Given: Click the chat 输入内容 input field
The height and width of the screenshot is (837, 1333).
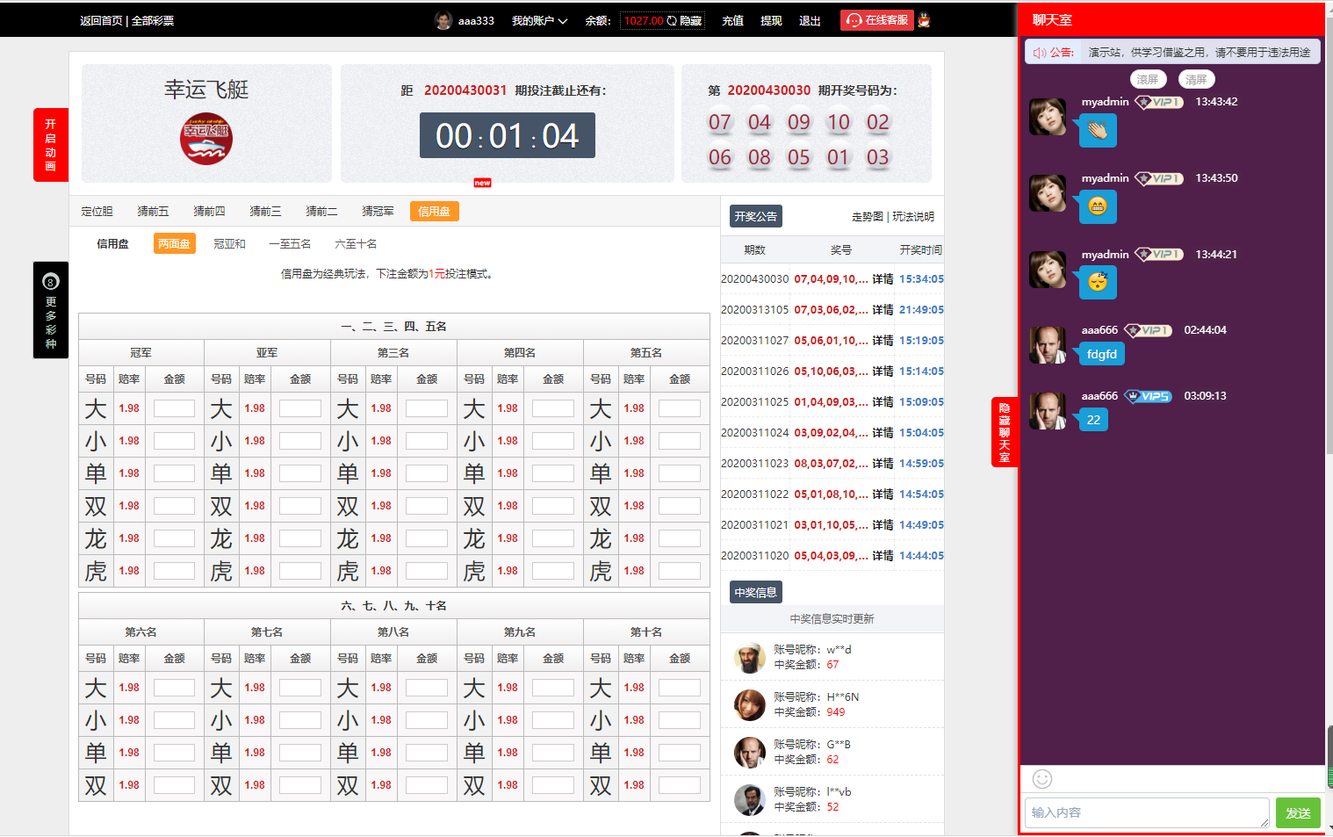Looking at the screenshot, I should click(x=1146, y=812).
